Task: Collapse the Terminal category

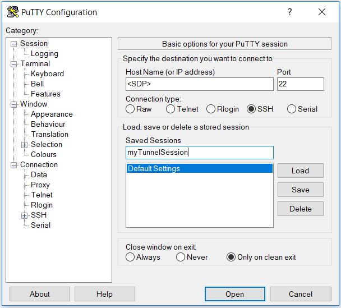Action: coord(14,64)
